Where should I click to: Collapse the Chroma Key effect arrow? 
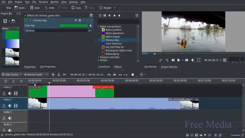pyautogui.click(x=30, y=20)
